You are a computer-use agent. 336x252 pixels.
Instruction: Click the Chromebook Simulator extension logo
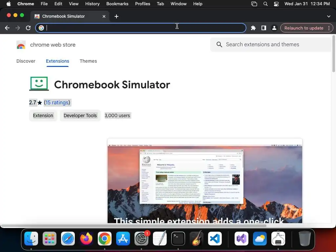click(39, 84)
